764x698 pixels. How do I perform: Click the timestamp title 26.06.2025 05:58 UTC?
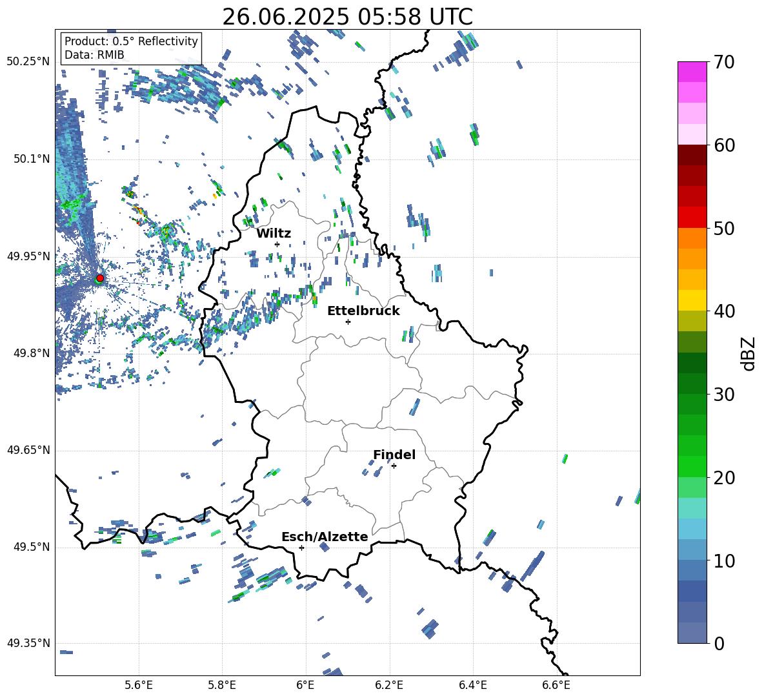click(x=347, y=17)
